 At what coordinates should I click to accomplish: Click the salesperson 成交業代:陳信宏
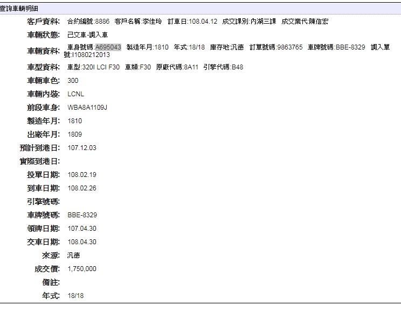pos(305,22)
